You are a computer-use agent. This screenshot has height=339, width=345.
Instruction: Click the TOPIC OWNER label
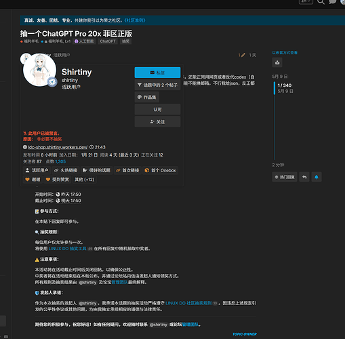point(245,334)
